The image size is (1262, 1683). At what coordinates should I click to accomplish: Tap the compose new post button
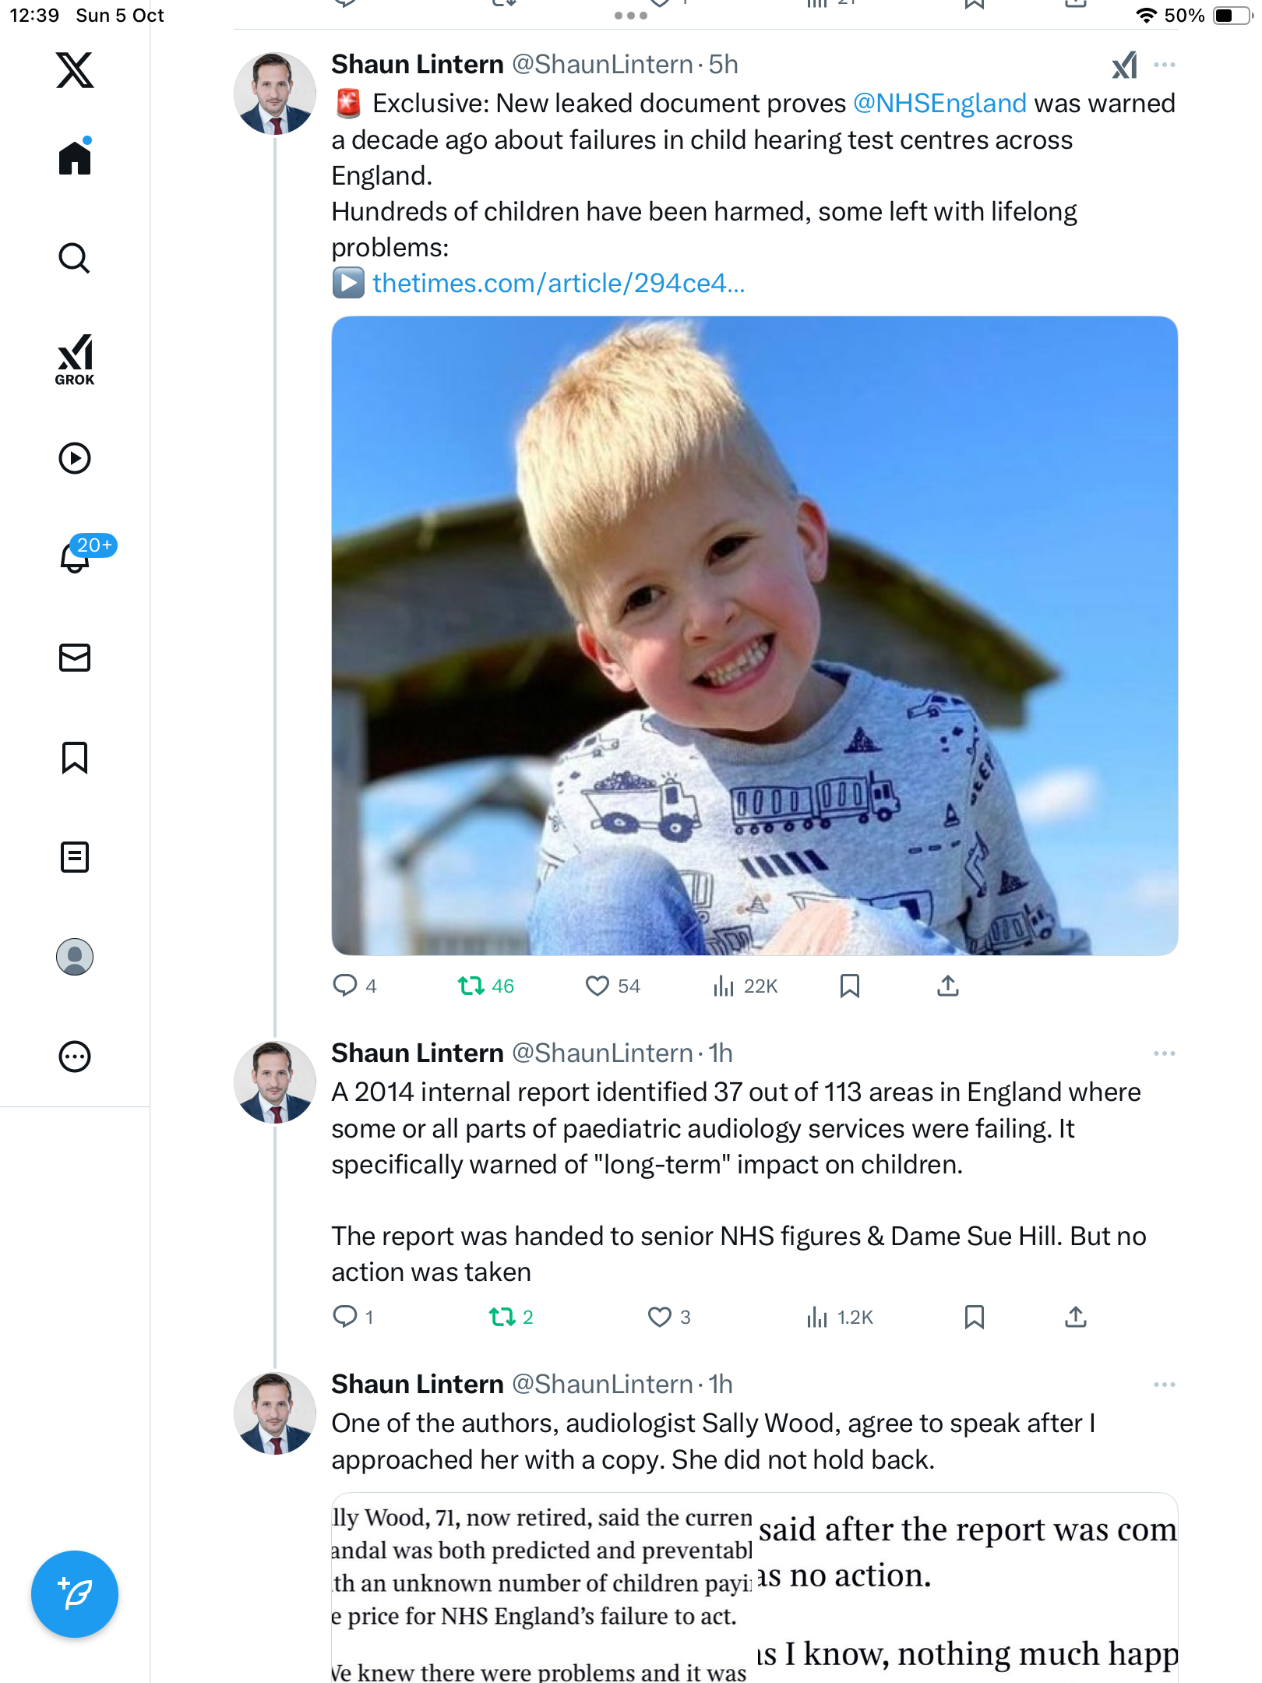[x=75, y=1594]
